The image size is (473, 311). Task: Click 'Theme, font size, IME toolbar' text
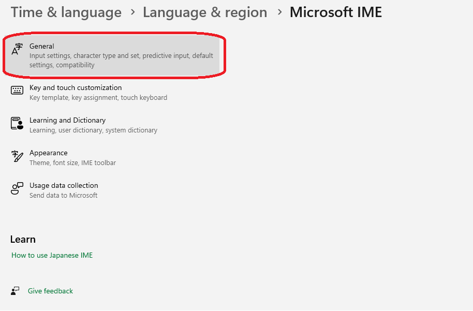tap(72, 163)
